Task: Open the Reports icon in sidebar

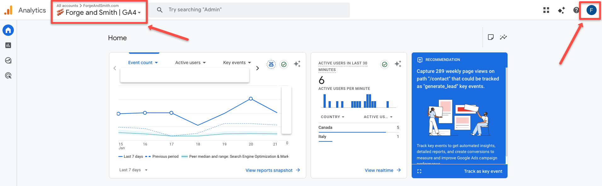Action: pyautogui.click(x=8, y=45)
